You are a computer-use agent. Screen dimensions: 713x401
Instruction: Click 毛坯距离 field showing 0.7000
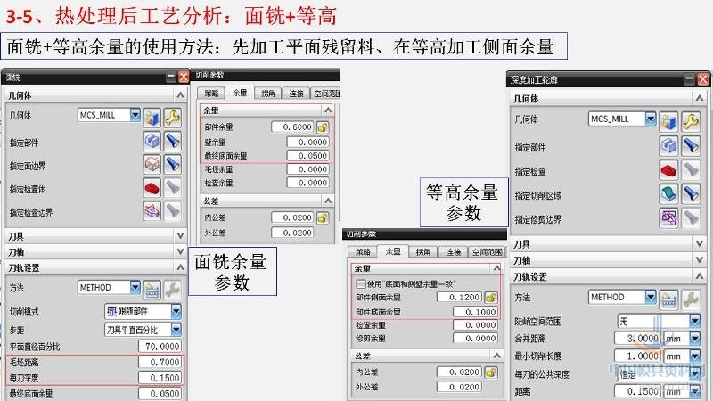point(160,362)
